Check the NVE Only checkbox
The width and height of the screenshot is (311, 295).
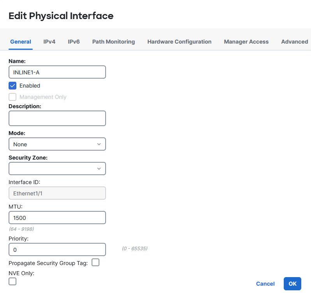[12, 281]
